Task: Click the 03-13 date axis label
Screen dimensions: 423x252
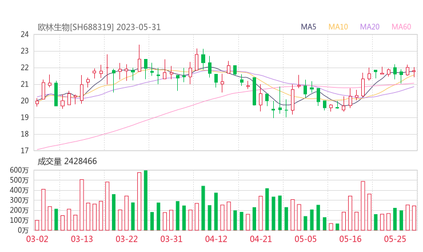Action: [x=82, y=239]
